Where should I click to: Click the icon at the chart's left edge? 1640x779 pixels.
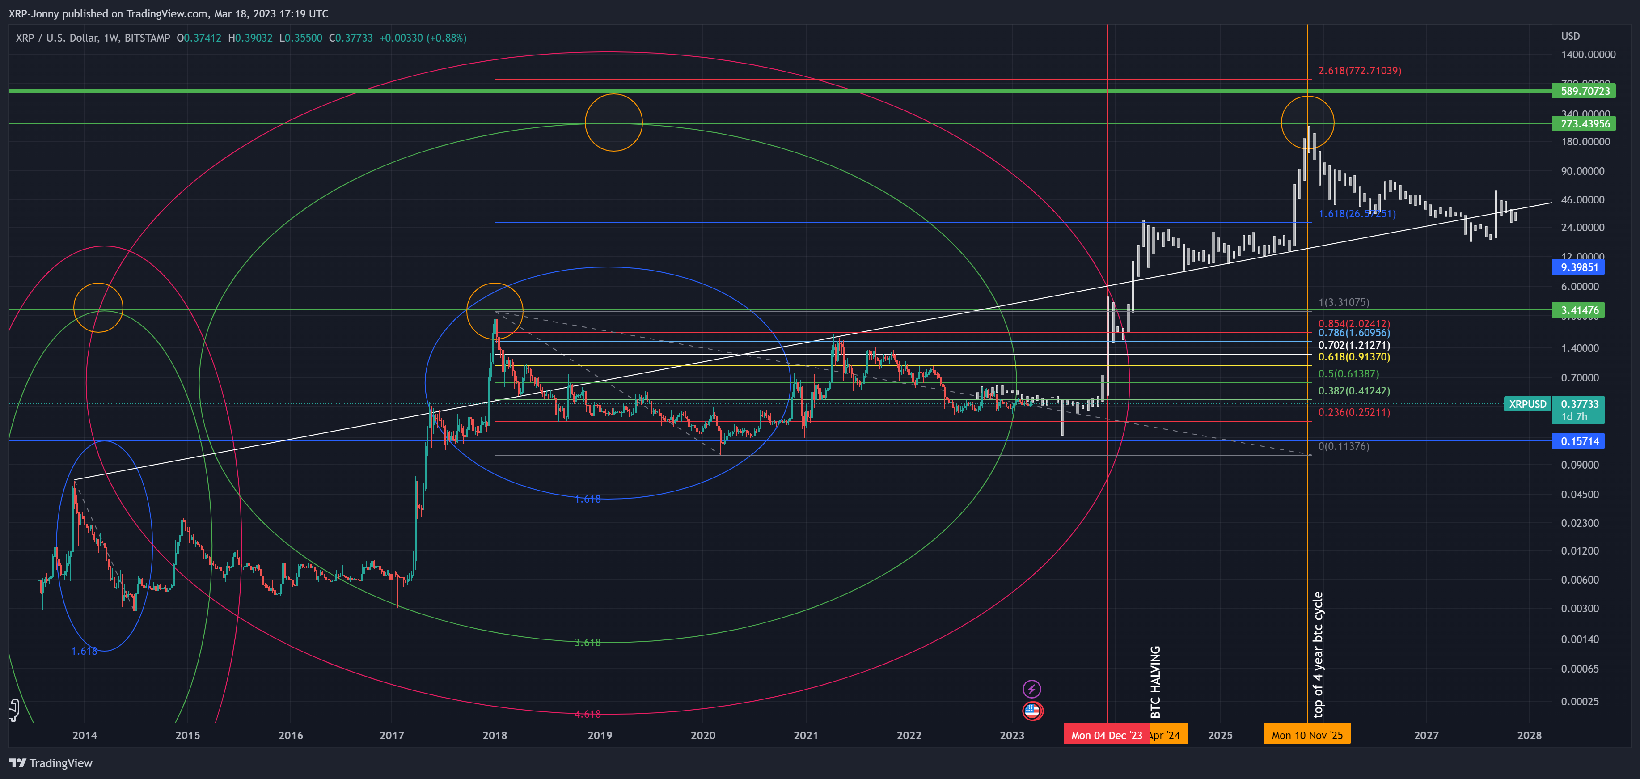(x=14, y=710)
